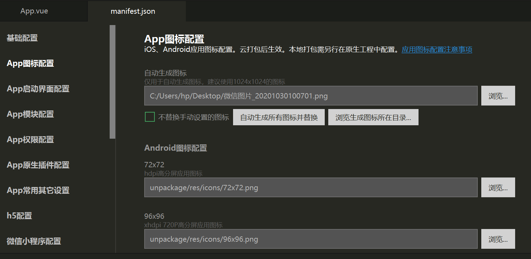Enable 不替换手动设置的图标 checkbox
This screenshot has height=259, width=531.
[x=149, y=117]
